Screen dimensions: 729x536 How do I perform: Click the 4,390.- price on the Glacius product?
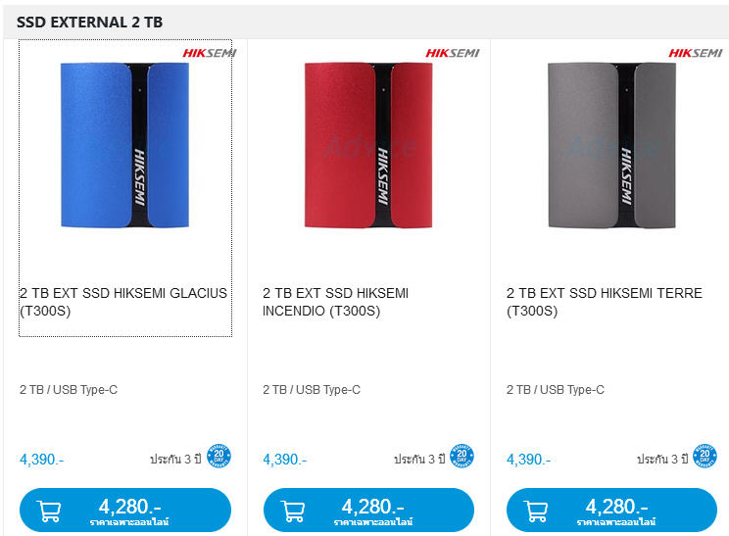coord(42,460)
